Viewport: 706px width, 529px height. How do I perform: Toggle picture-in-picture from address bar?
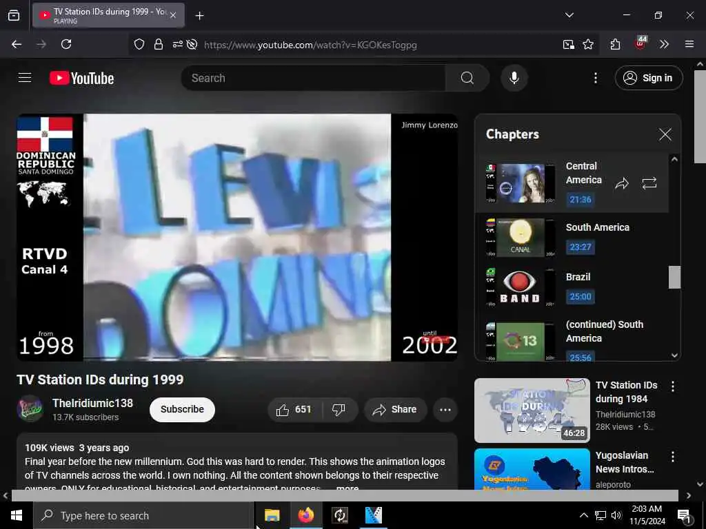pyautogui.click(x=569, y=44)
